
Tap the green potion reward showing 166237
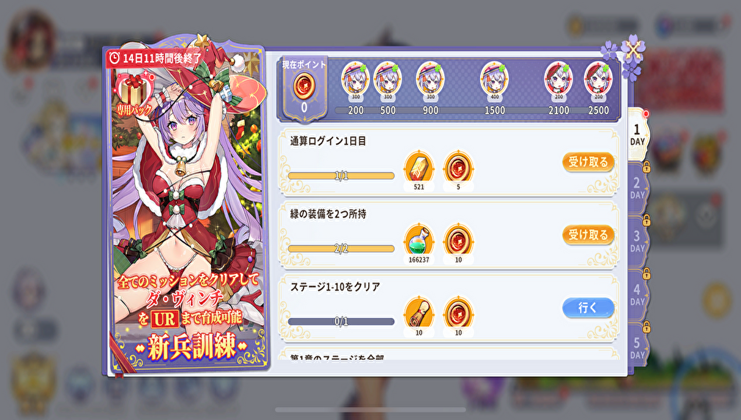[x=419, y=239]
